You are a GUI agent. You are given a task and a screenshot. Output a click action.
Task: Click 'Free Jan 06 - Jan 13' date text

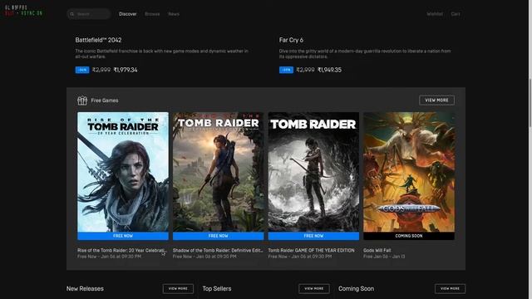[384, 257]
